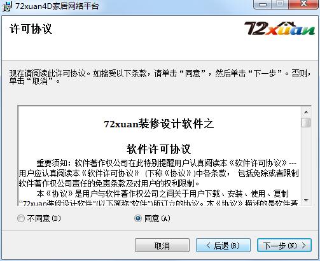Proceed with the 下一步(N) button
This screenshot has width=320, height=261.
tap(284, 245)
